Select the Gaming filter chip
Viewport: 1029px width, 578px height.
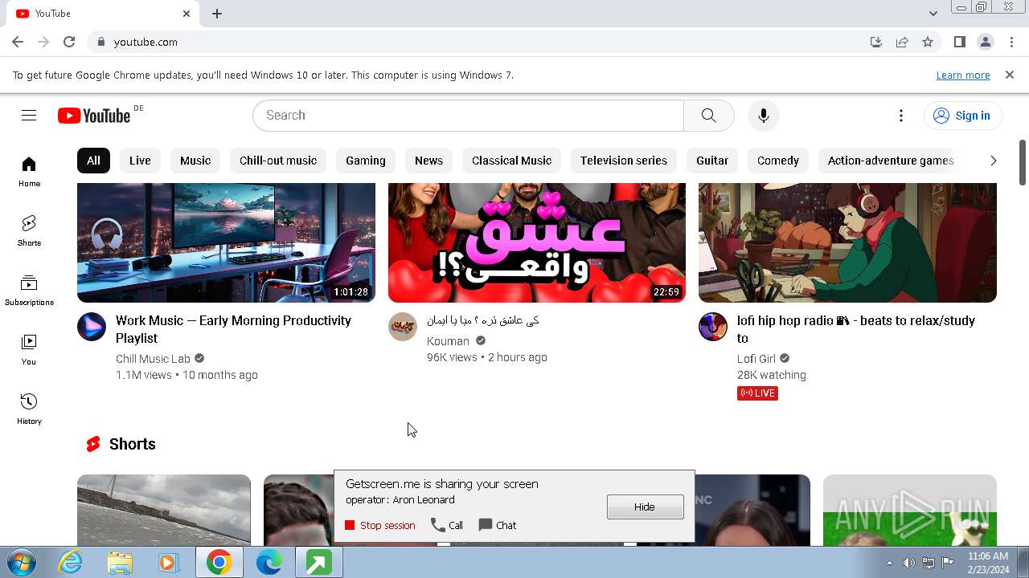click(366, 161)
